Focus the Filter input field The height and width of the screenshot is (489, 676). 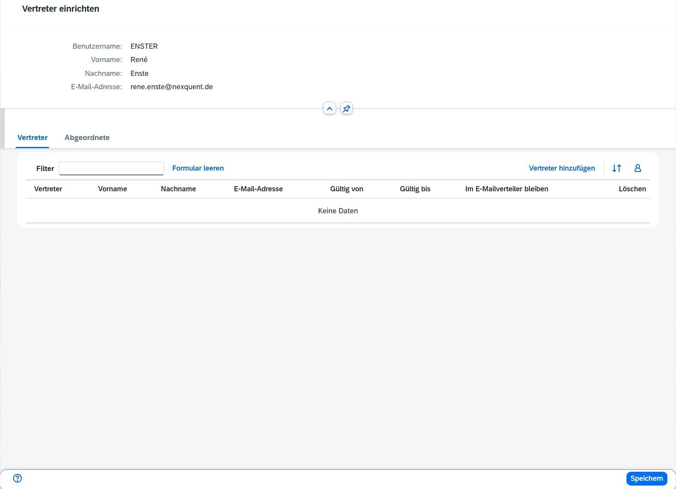tap(111, 168)
